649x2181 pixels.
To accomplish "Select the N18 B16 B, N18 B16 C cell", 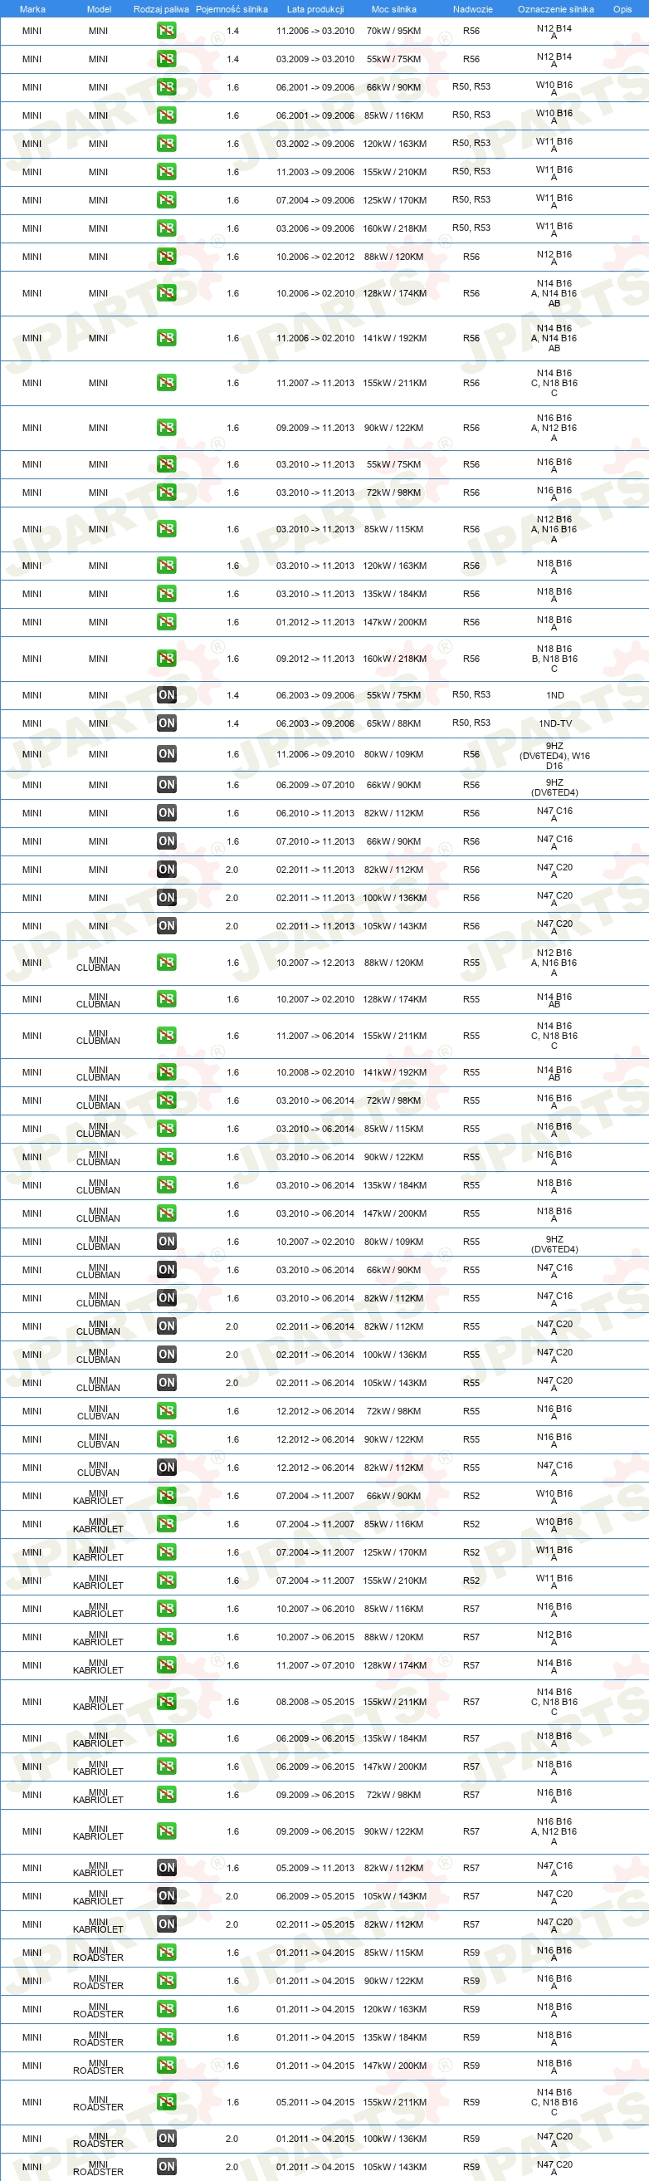I will [x=555, y=659].
